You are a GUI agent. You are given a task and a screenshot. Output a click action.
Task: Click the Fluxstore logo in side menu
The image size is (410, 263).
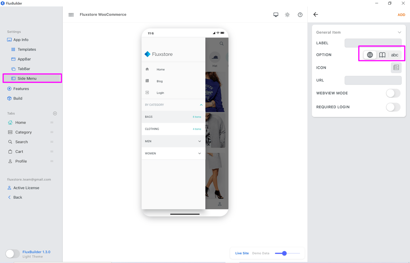tap(159, 54)
